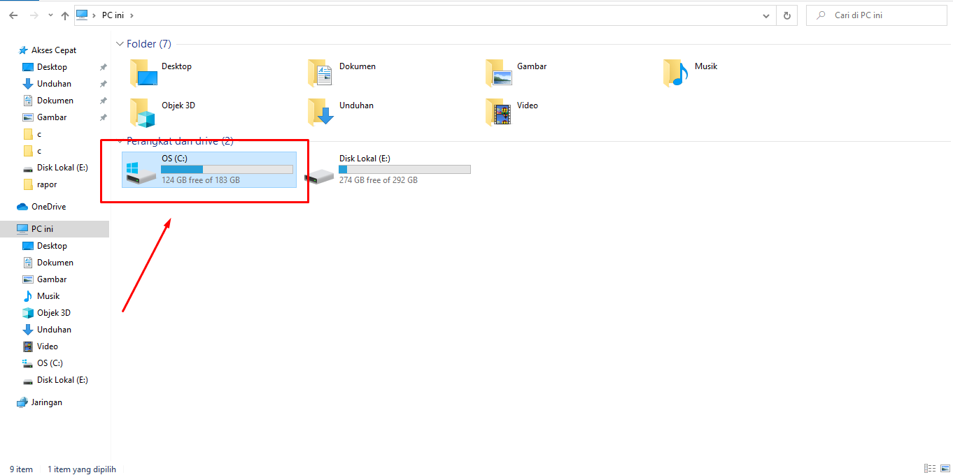The width and height of the screenshot is (953, 475).
Task: Open the rapor folder in sidebar
Action: click(47, 184)
